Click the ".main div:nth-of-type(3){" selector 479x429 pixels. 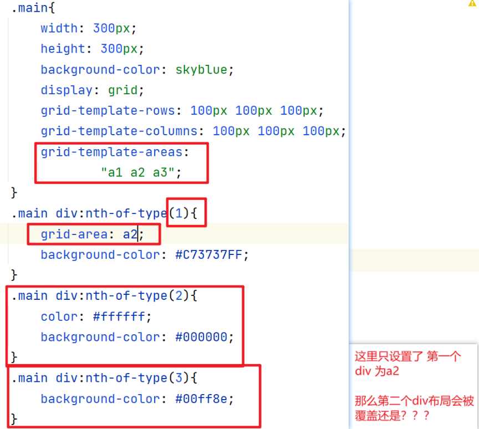coord(104,378)
